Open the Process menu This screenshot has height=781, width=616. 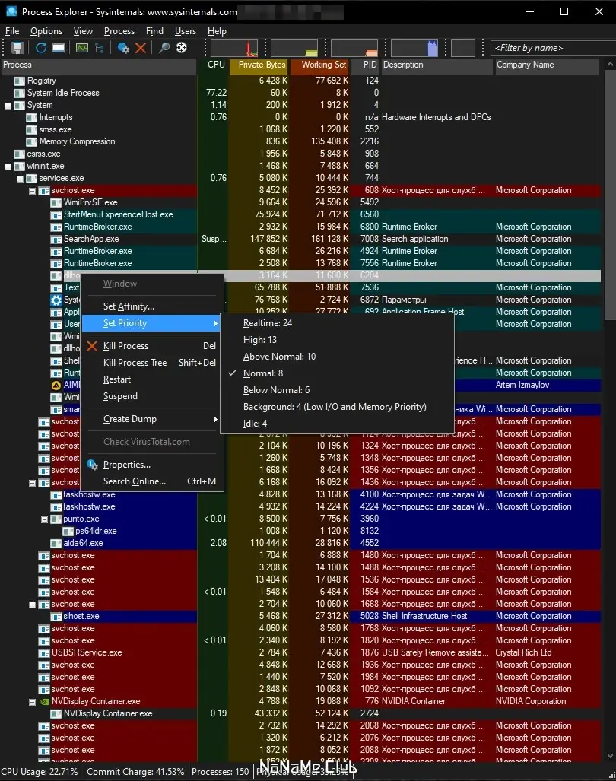click(119, 31)
